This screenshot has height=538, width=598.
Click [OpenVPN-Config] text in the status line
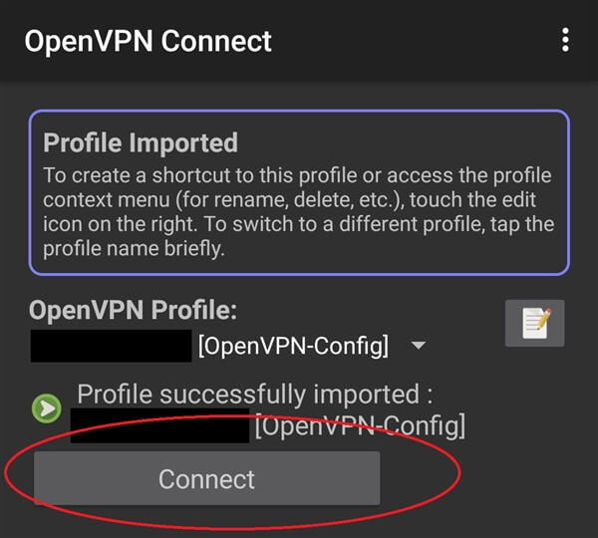(x=360, y=426)
